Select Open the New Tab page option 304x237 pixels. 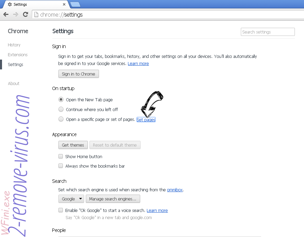(61, 100)
